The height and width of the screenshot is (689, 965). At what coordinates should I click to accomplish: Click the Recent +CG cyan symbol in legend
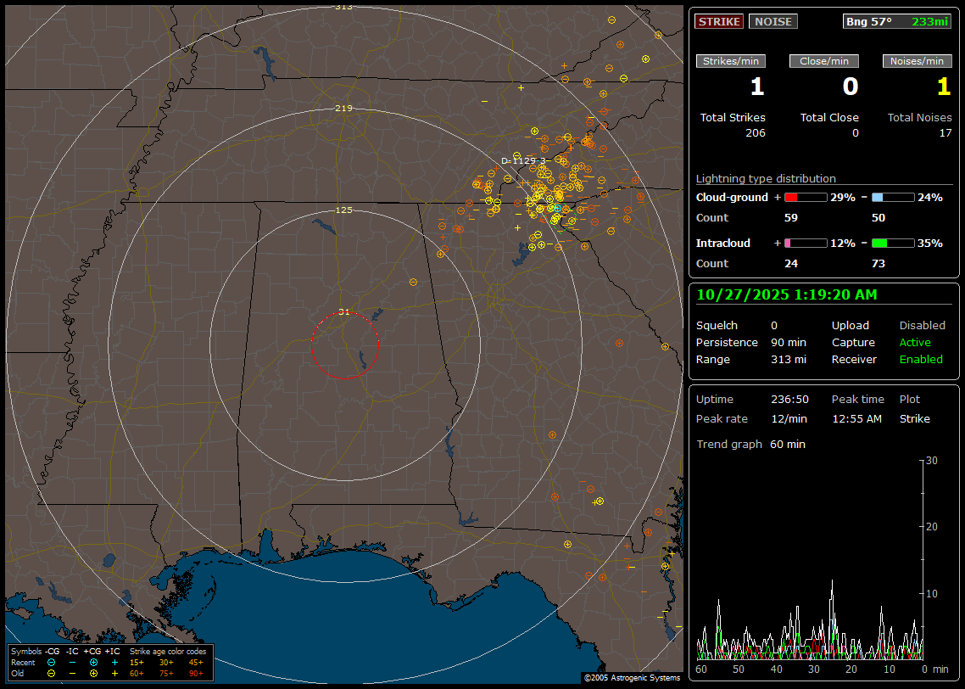(93, 662)
